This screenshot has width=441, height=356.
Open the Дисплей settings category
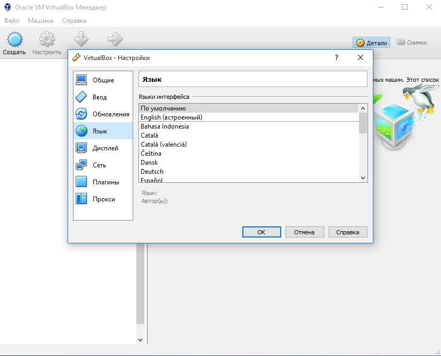point(103,148)
